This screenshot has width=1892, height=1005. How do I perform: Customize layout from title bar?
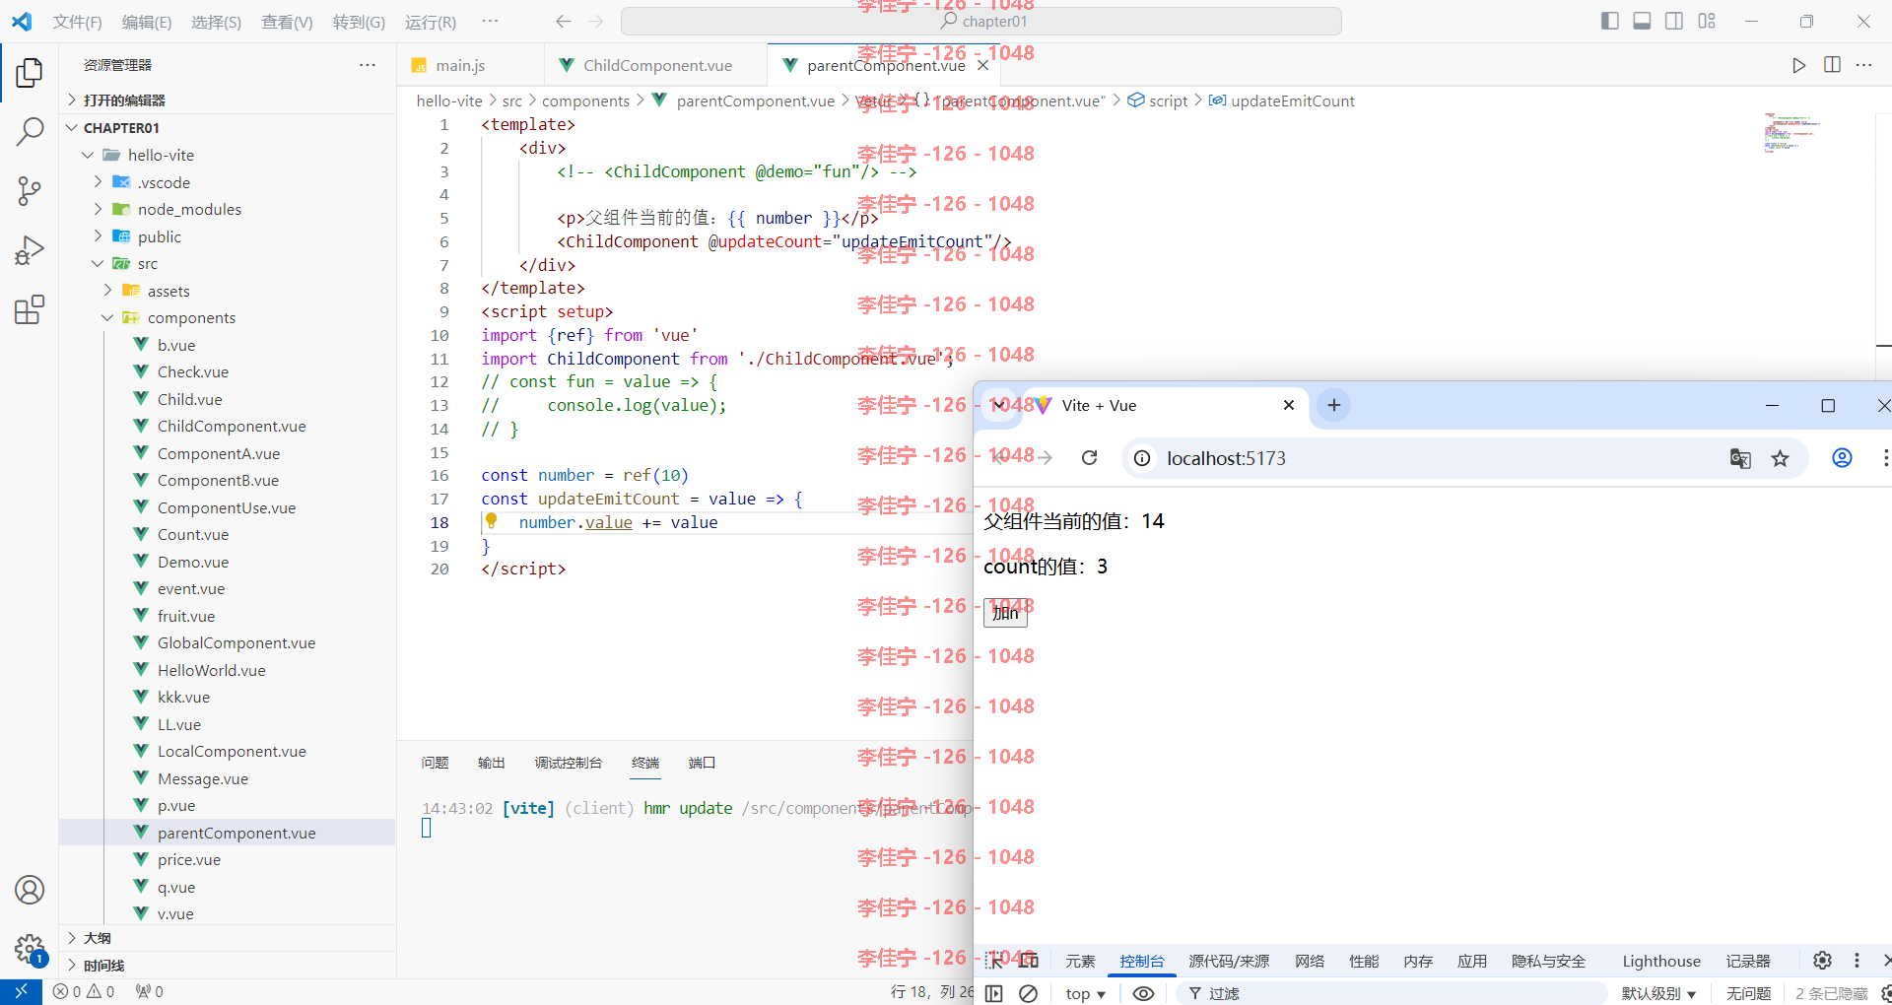[1707, 21]
